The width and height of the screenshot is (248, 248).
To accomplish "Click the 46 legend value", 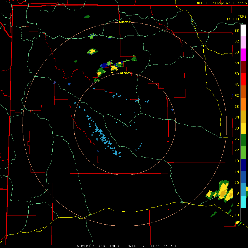I will [x=237, y=85].
